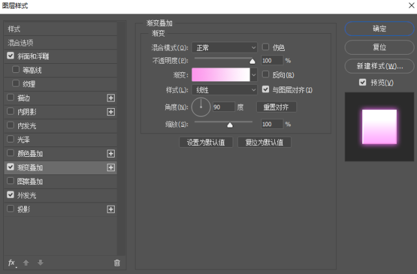Click the 新建样式(W)... button
The image size is (417, 274).
(x=379, y=66)
